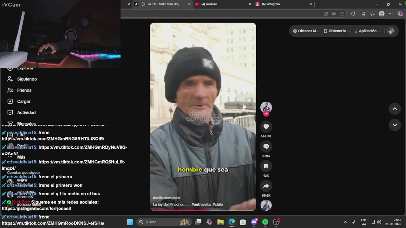Open the ZMHGmRNG8RHT3 TikTok link in chat
The width and height of the screenshot is (406, 228).
tap(53, 139)
